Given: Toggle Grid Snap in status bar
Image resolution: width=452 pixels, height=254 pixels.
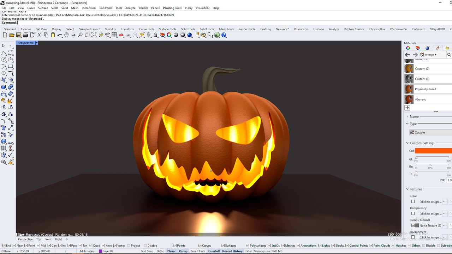Looking at the screenshot, I should tap(147, 251).
